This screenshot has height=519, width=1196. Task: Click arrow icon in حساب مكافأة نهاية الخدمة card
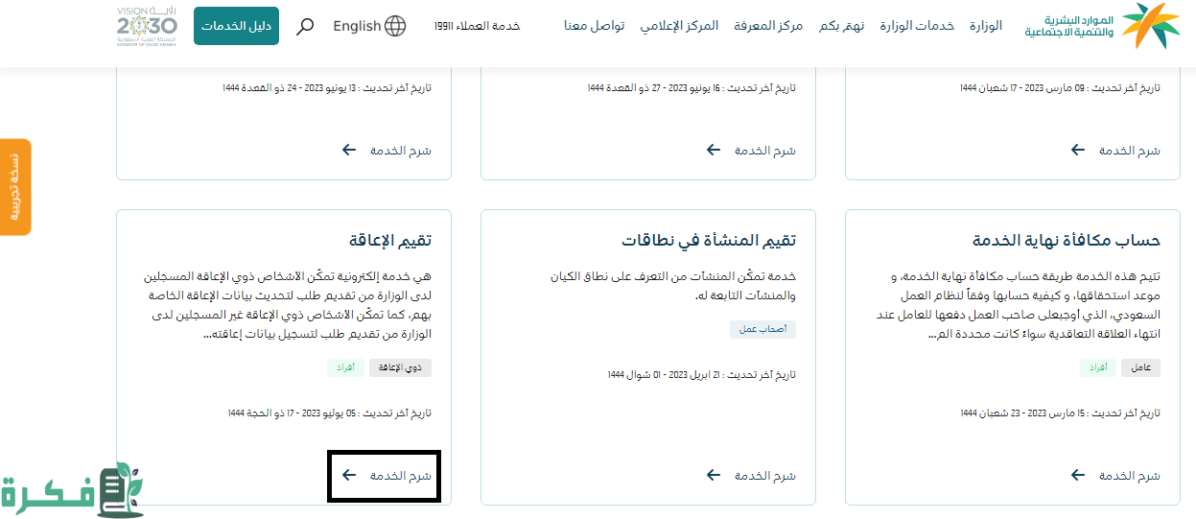coord(1078,475)
